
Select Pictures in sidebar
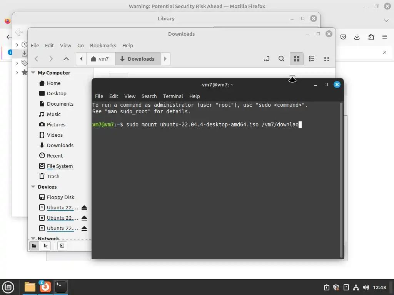[x=56, y=124]
